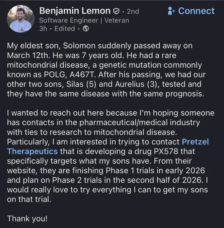
Task: Select the Software Engineer | Veteran headline
Action: (84, 20)
